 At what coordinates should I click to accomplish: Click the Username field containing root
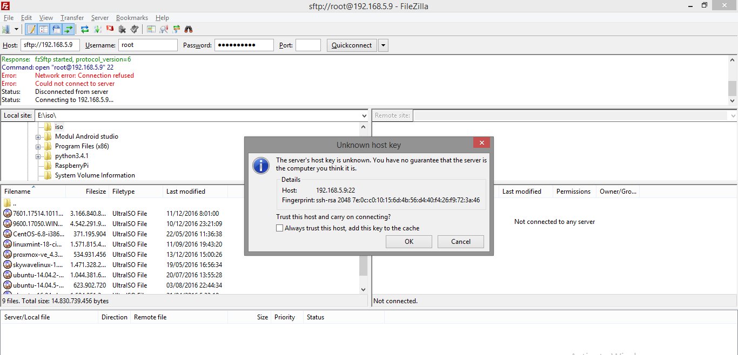[x=148, y=45]
